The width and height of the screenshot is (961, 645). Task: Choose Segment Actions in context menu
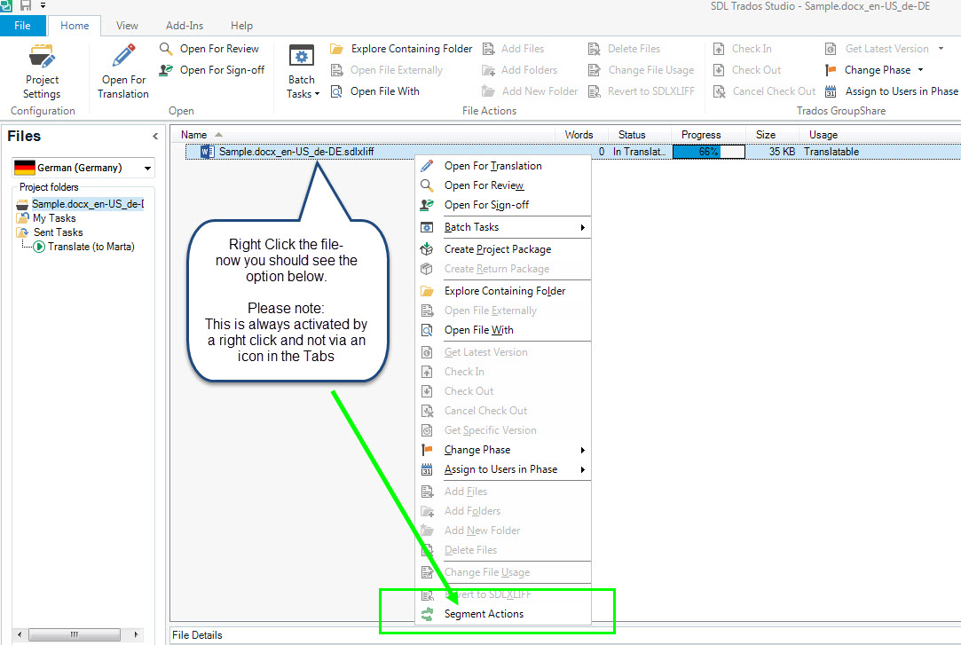point(484,614)
